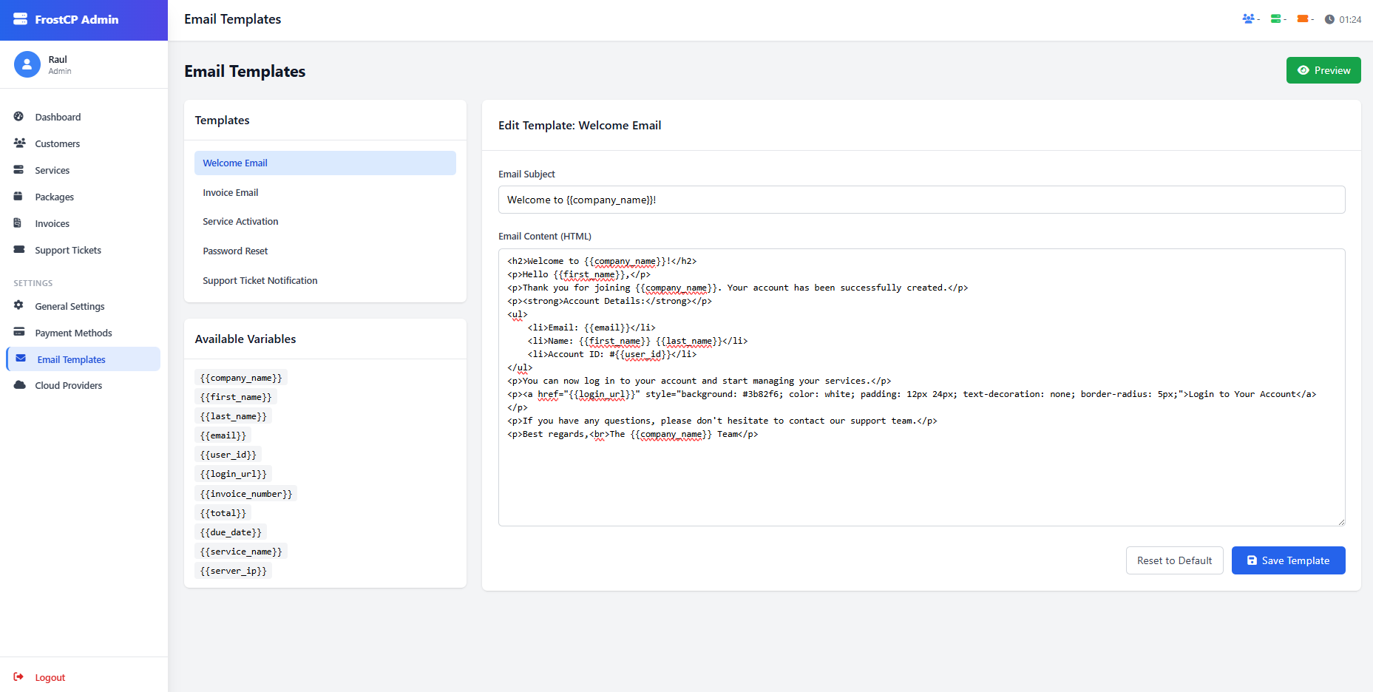The width and height of the screenshot is (1373, 692).
Task: Click the {{due_date}} variable chip
Action: 231,532
